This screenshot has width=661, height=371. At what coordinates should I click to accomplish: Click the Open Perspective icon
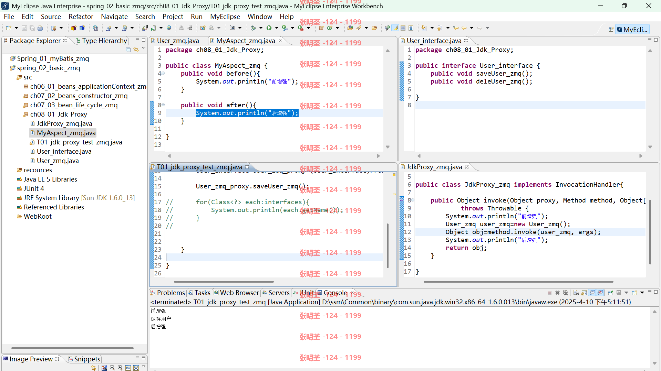611,30
